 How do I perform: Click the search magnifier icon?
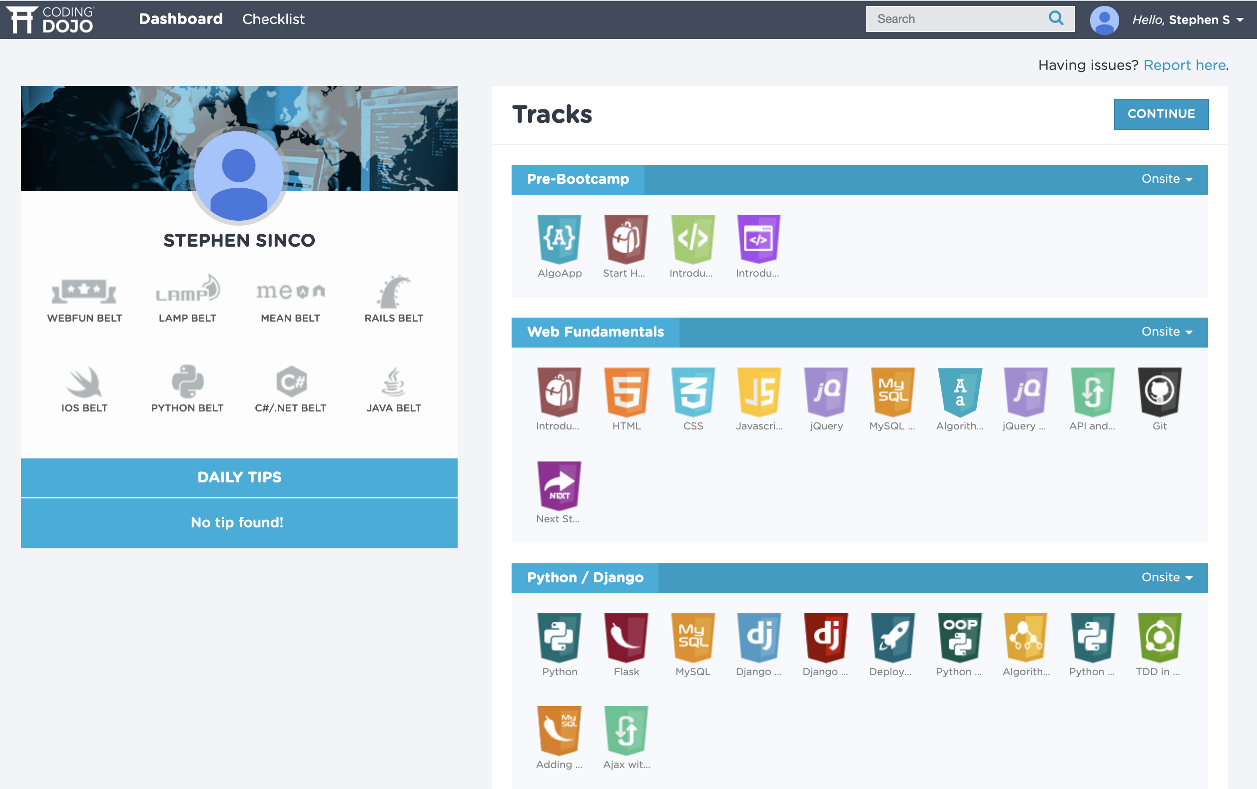tap(1056, 18)
